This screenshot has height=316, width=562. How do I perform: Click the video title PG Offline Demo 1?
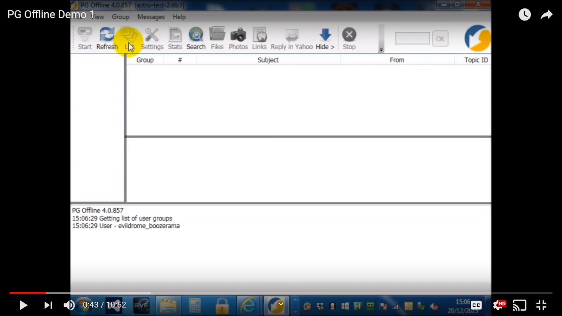click(x=51, y=14)
